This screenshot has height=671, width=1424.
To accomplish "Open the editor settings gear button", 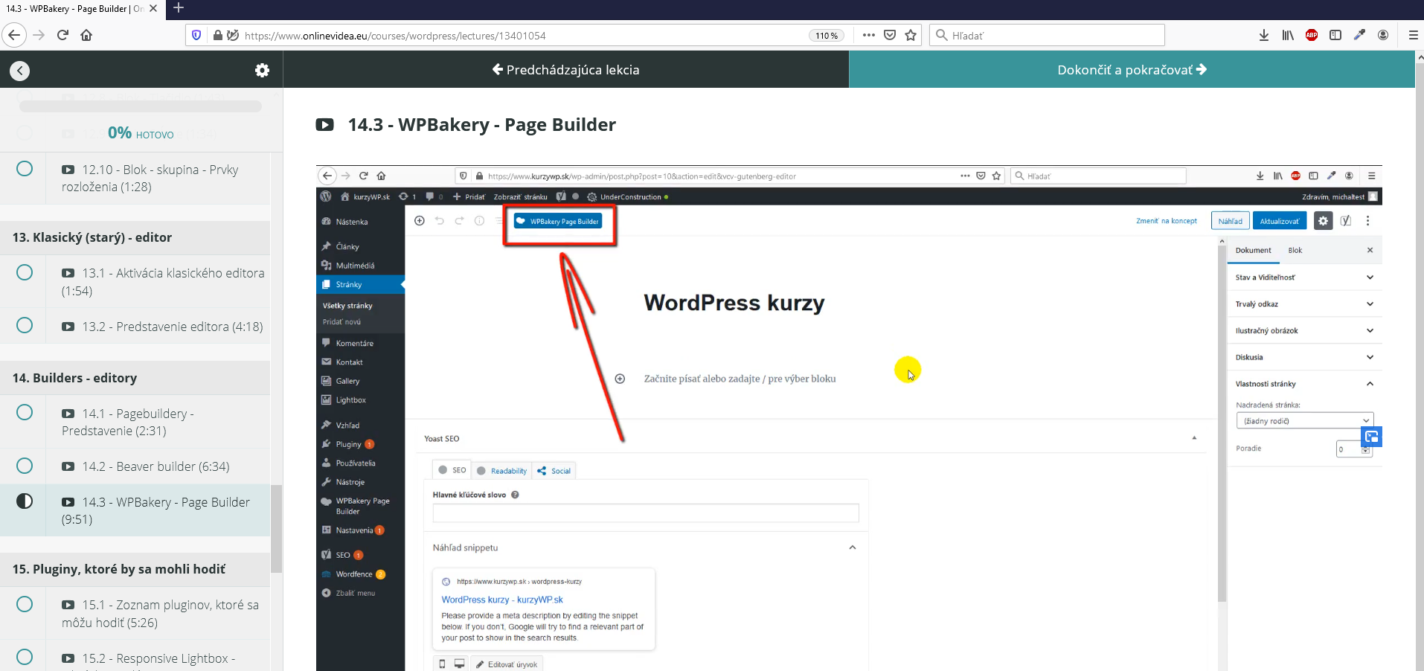I will coord(1323,221).
